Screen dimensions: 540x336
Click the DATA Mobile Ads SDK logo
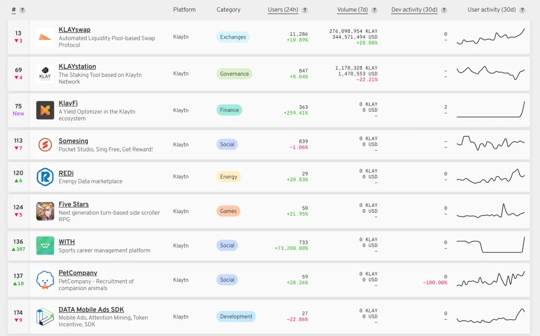[45, 317]
